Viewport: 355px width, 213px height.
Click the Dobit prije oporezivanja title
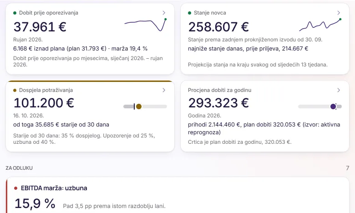pyautogui.click(x=49, y=13)
